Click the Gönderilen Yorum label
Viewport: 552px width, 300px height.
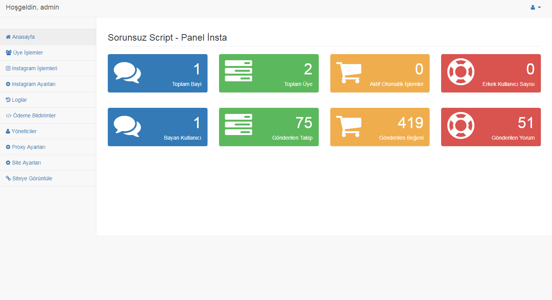tap(513, 138)
